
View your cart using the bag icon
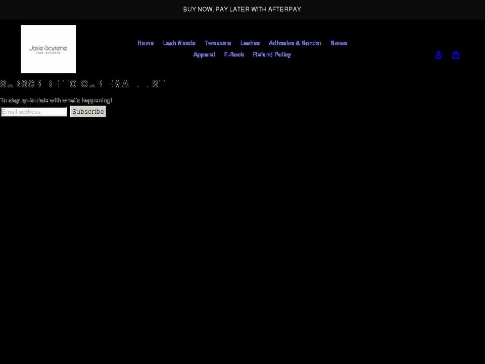456,55
